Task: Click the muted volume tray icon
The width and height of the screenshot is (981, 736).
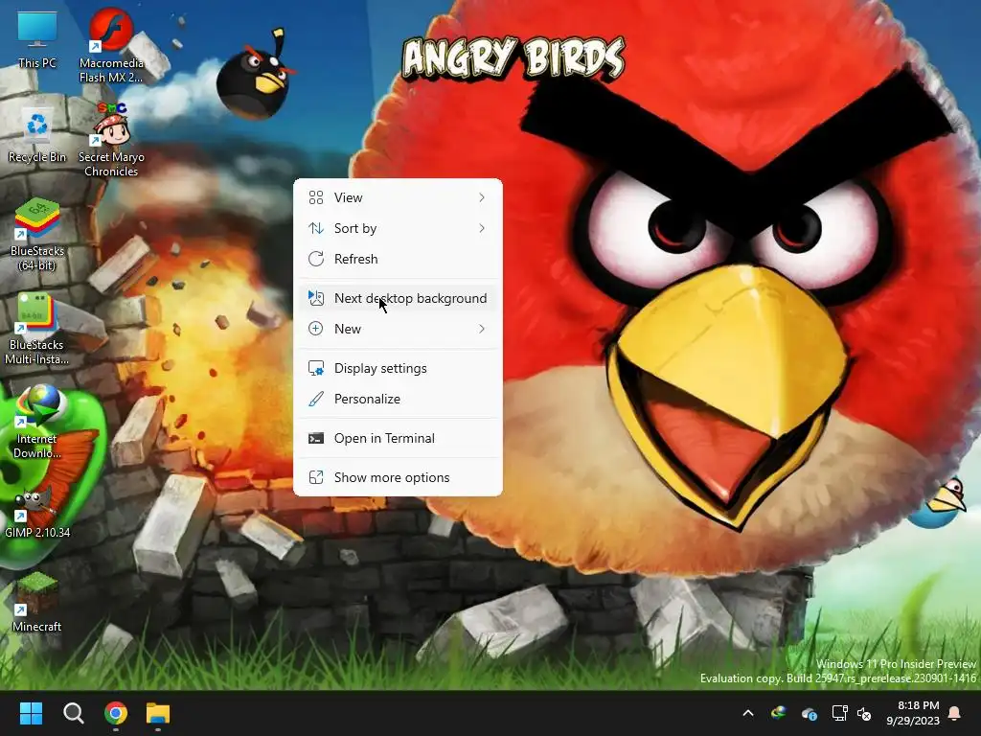Action: point(864,713)
